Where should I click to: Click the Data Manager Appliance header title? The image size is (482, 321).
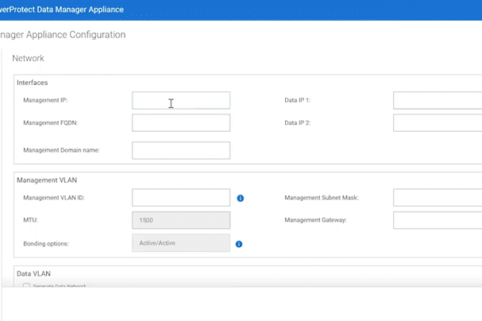(62, 10)
